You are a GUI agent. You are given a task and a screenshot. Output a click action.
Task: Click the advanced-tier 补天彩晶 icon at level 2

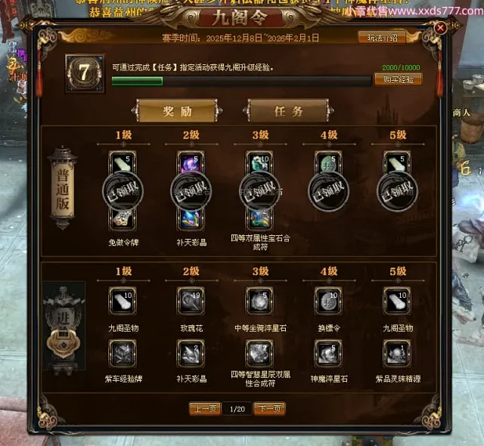[x=191, y=353]
